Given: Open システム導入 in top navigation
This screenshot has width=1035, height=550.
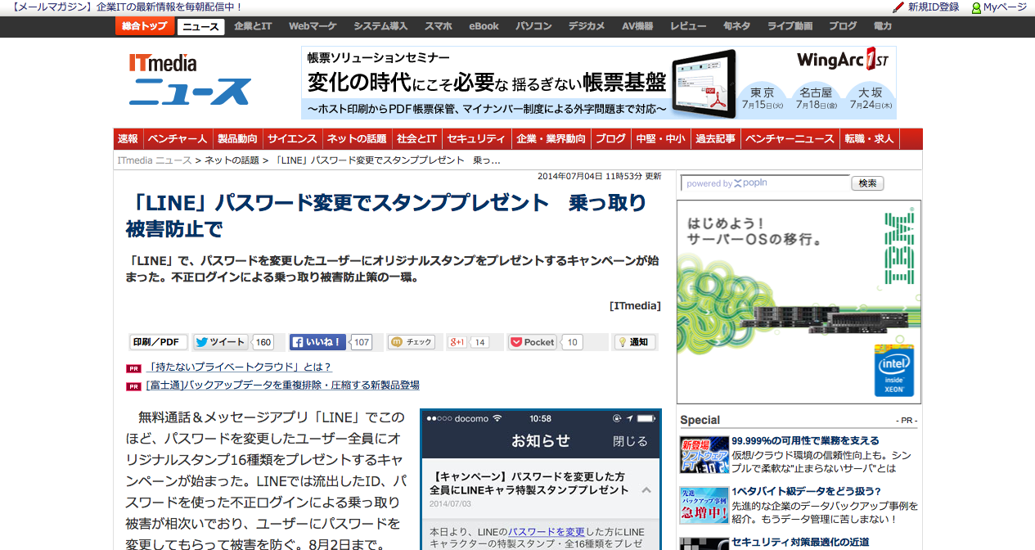Looking at the screenshot, I should [380, 26].
